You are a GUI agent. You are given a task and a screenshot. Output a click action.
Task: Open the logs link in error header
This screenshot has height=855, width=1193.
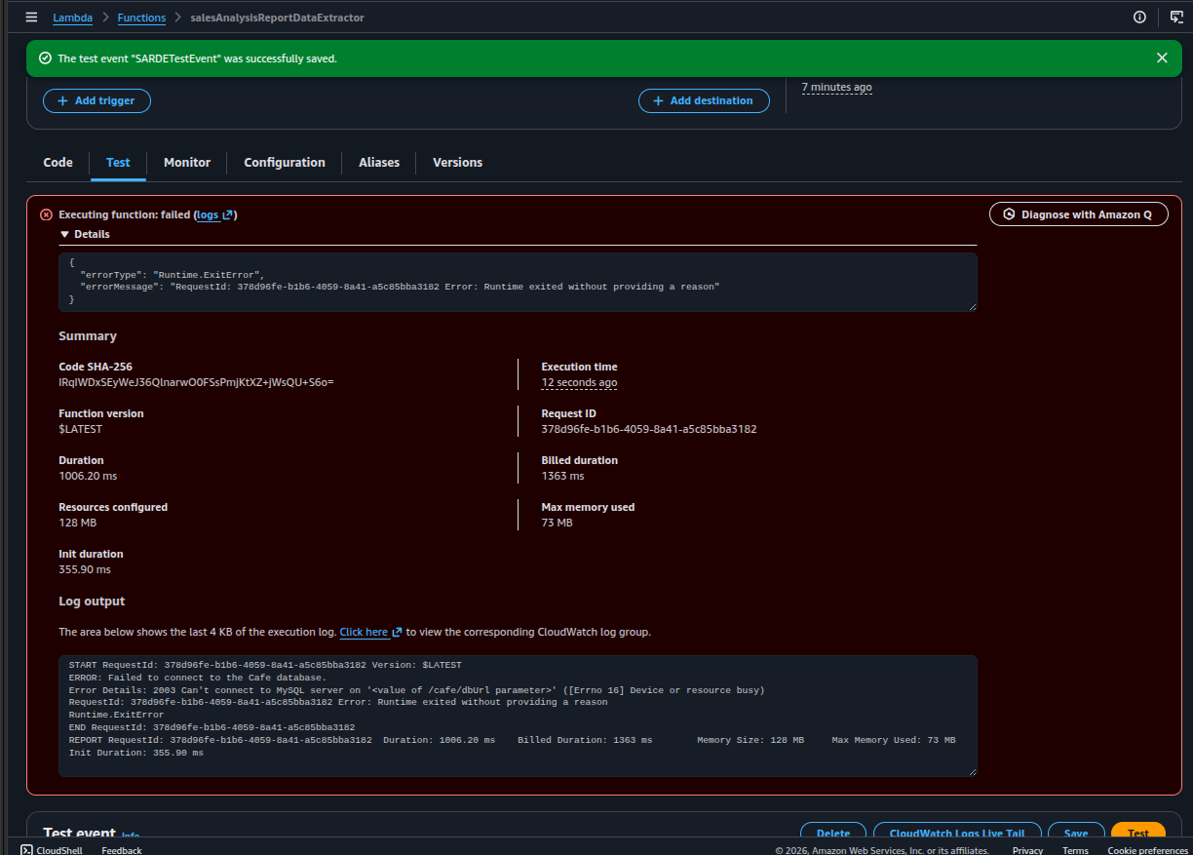[x=208, y=214]
